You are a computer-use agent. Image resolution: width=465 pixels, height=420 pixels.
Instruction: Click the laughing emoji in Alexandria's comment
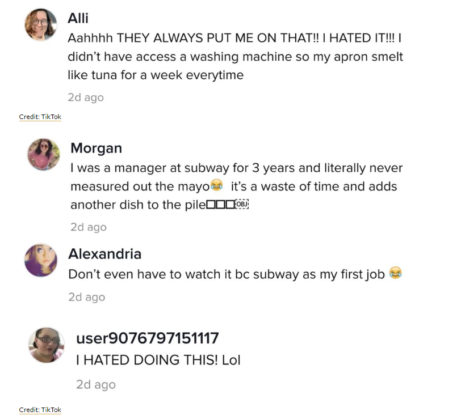click(x=396, y=274)
